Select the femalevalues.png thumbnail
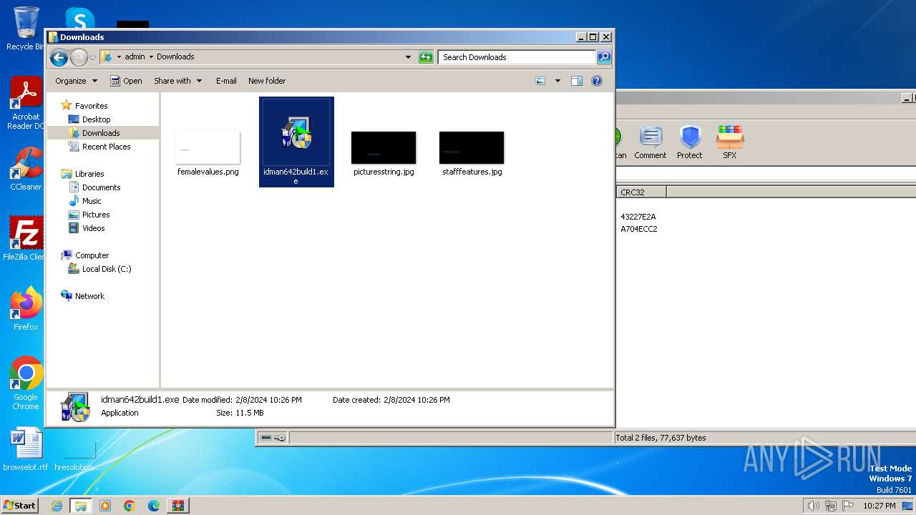 208,147
